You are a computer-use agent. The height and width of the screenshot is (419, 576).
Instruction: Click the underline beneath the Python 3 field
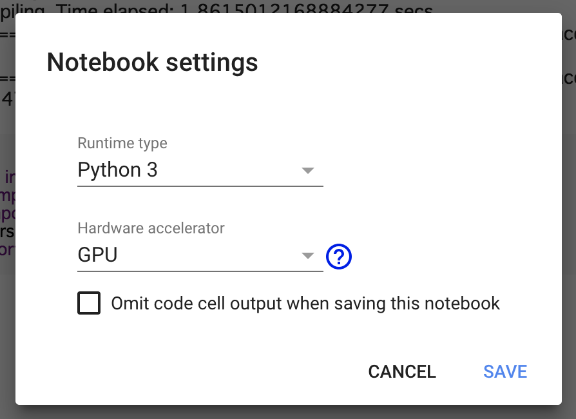point(200,186)
